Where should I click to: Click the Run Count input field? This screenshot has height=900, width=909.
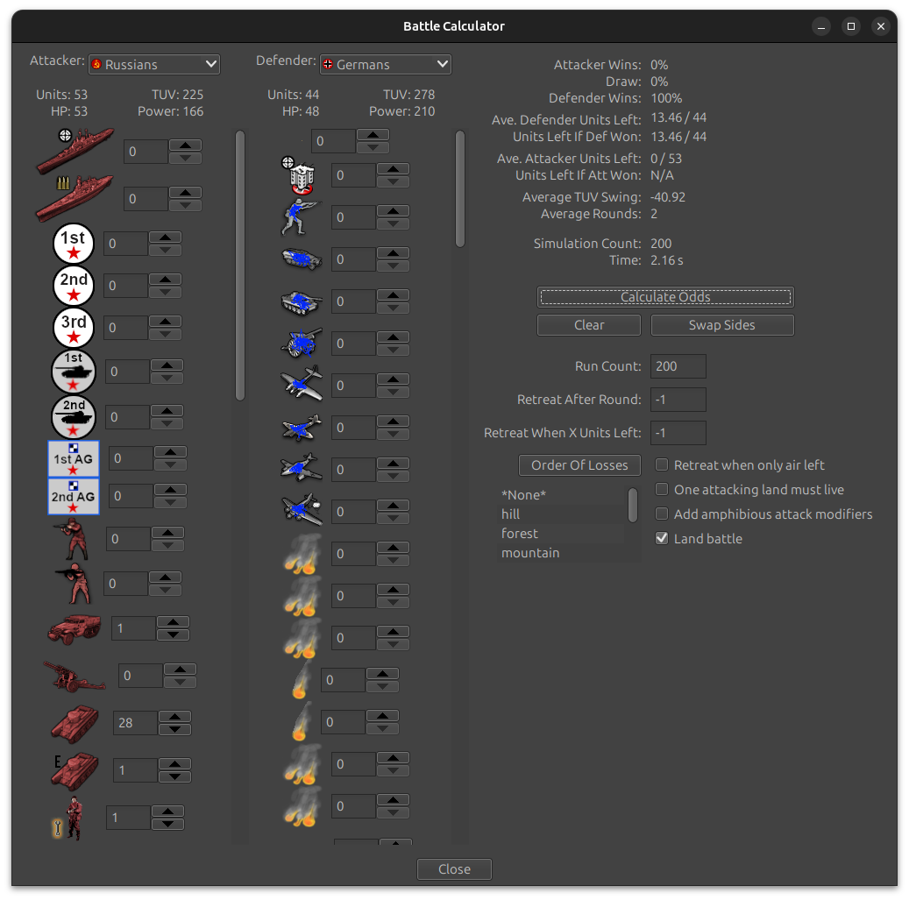coord(678,366)
